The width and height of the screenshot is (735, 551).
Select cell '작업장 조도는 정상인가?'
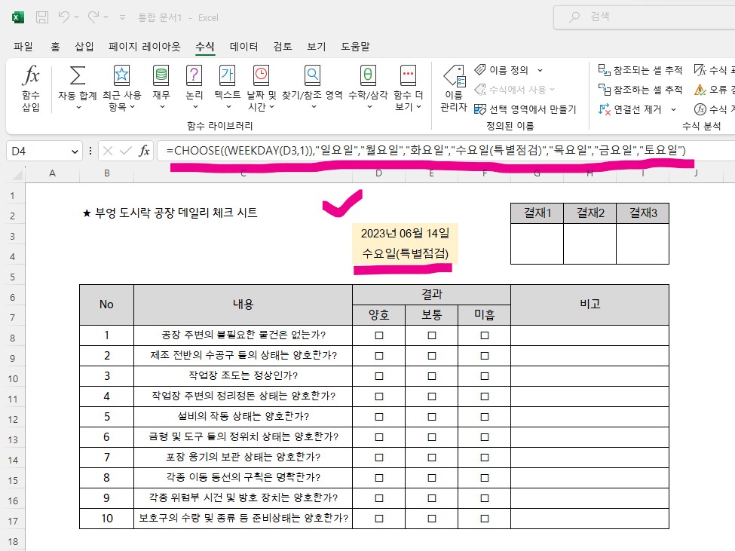pyautogui.click(x=243, y=376)
